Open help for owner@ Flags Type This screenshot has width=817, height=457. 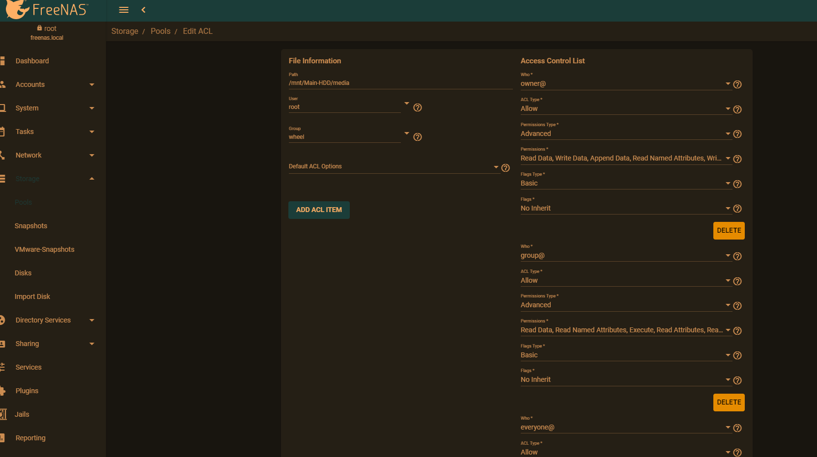(737, 184)
